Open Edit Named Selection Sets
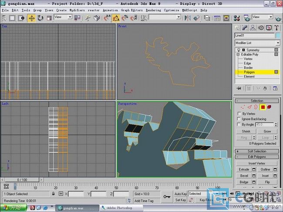Image resolution: width=283 pixels, height=212 pixels. [144, 18]
